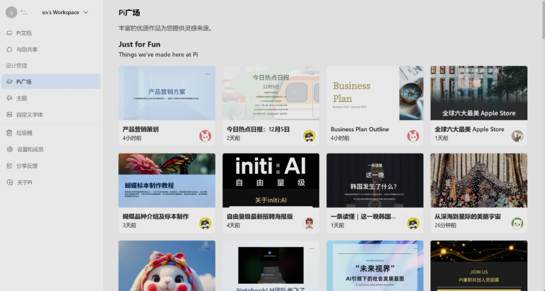Click 蝴蝶品种介绍及标本制作 title

coord(155,217)
